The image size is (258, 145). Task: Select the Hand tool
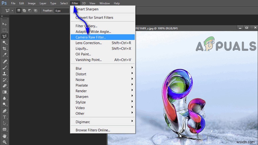[4, 136]
